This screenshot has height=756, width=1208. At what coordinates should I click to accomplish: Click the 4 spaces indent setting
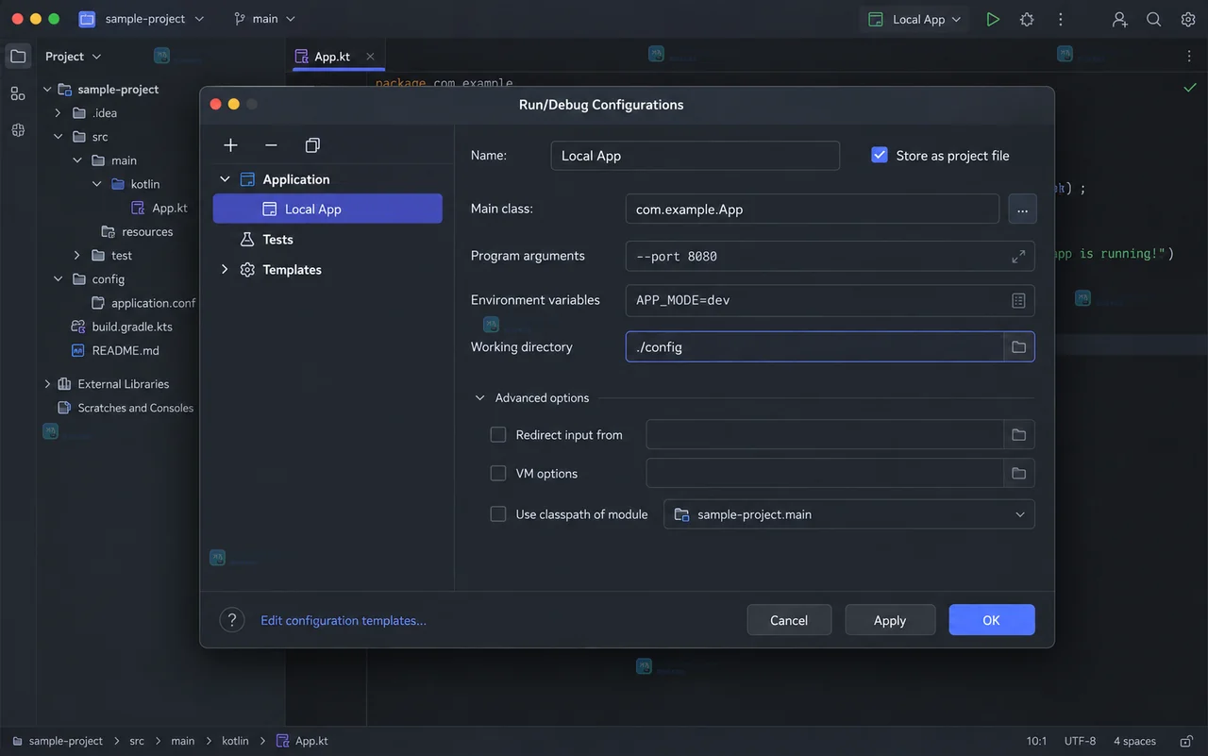tap(1134, 741)
